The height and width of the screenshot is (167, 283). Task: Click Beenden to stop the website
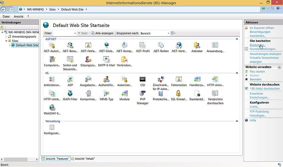[255, 79]
